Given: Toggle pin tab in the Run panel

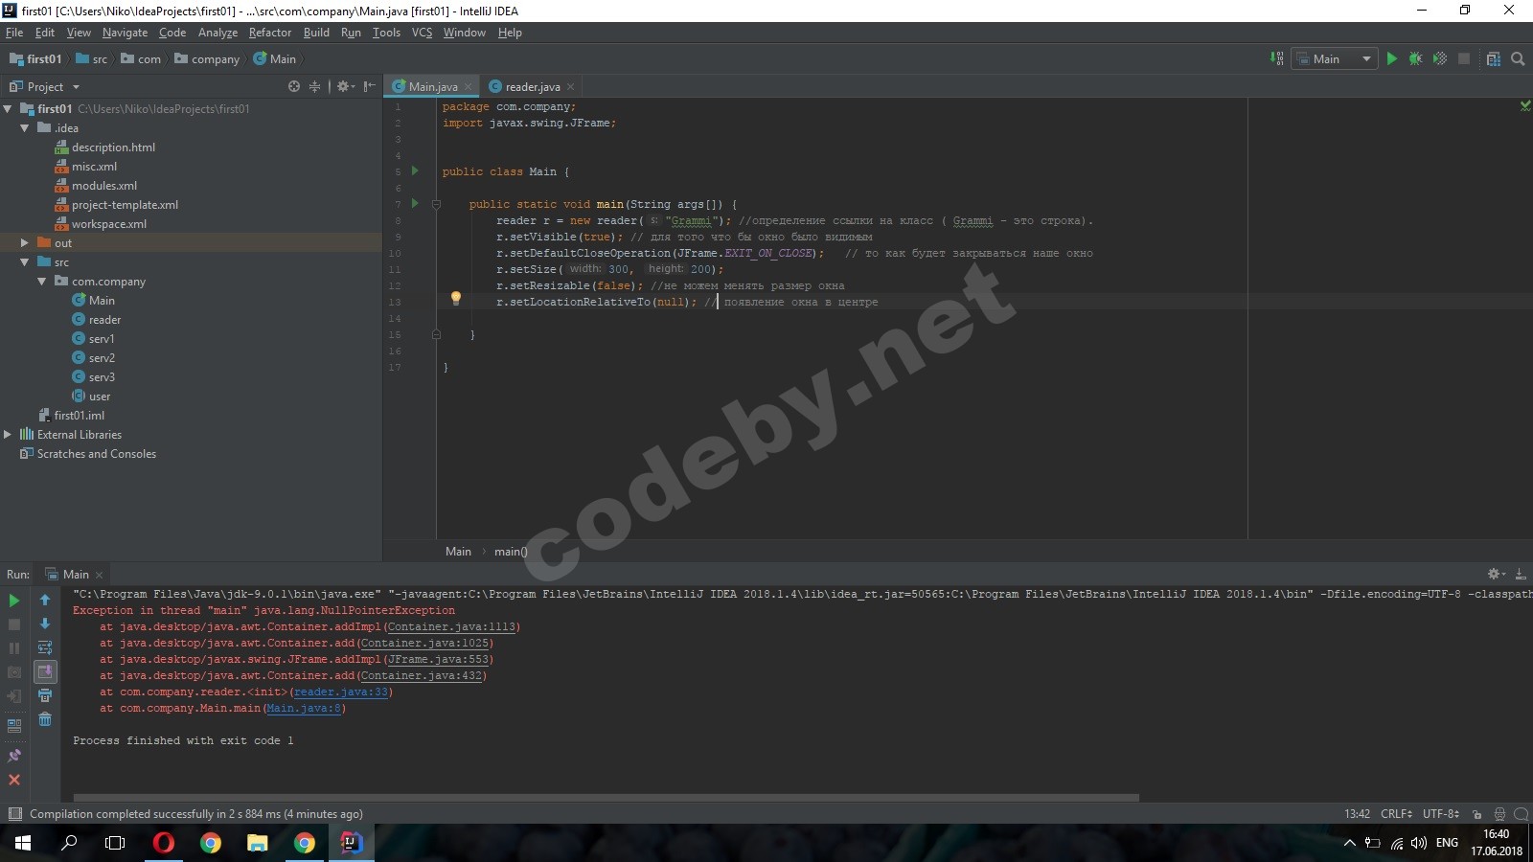Looking at the screenshot, I should (x=14, y=756).
